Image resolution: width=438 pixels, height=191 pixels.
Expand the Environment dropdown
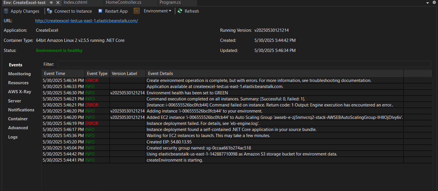(x=170, y=11)
